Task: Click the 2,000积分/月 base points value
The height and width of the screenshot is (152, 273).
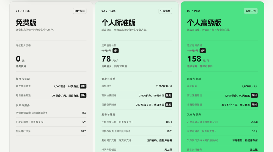Action: [x=164, y=86]
